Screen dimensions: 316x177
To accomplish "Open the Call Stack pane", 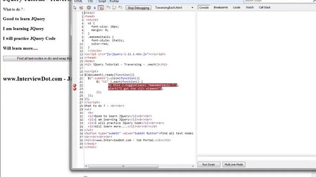I will (x=265, y=7).
